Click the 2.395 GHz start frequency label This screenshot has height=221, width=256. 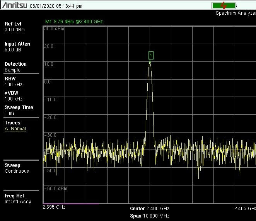[x=54, y=207]
